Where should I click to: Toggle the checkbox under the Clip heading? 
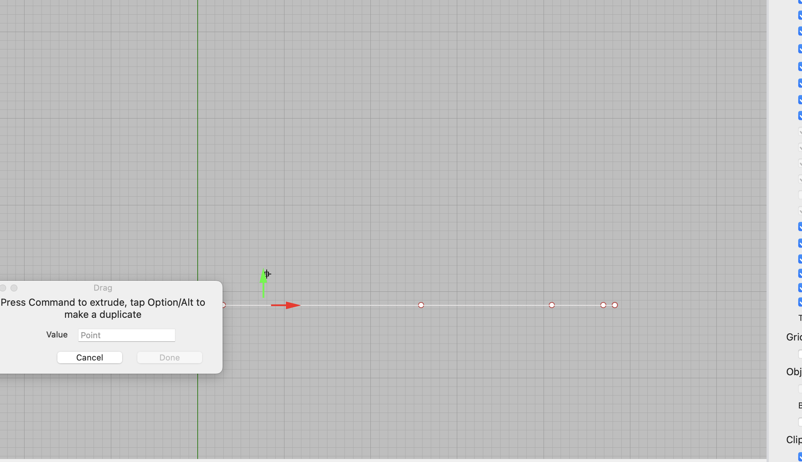pos(800,456)
